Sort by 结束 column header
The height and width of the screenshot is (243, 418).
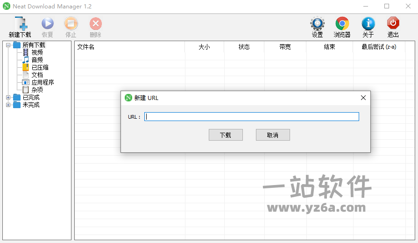pyautogui.click(x=329, y=47)
